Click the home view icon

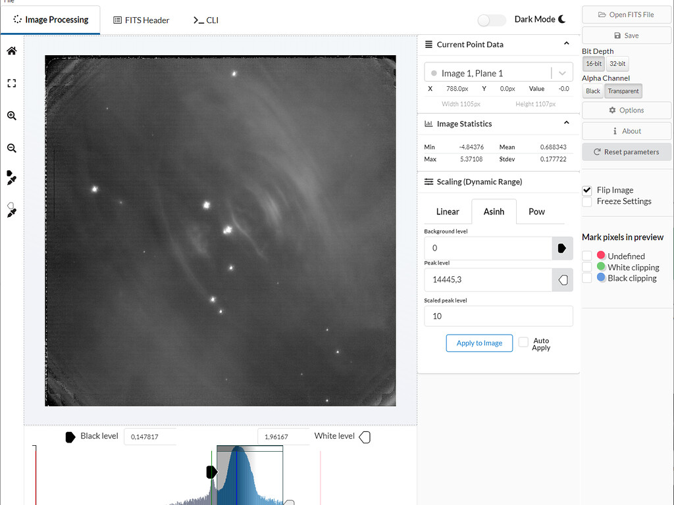point(12,51)
